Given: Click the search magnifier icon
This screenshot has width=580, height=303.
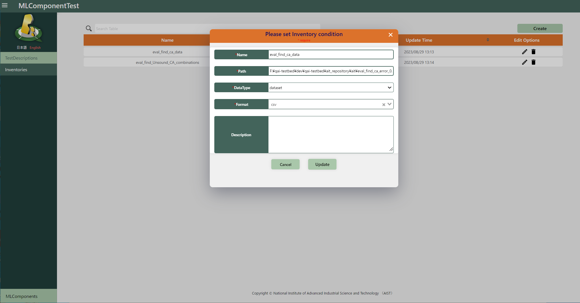Looking at the screenshot, I should [x=88, y=28].
